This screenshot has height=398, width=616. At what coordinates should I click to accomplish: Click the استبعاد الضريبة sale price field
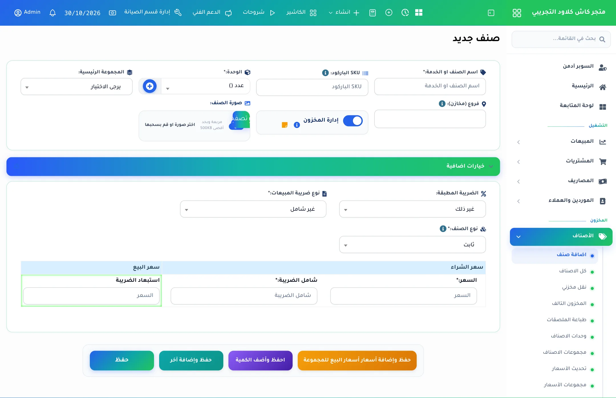click(91, 296)
